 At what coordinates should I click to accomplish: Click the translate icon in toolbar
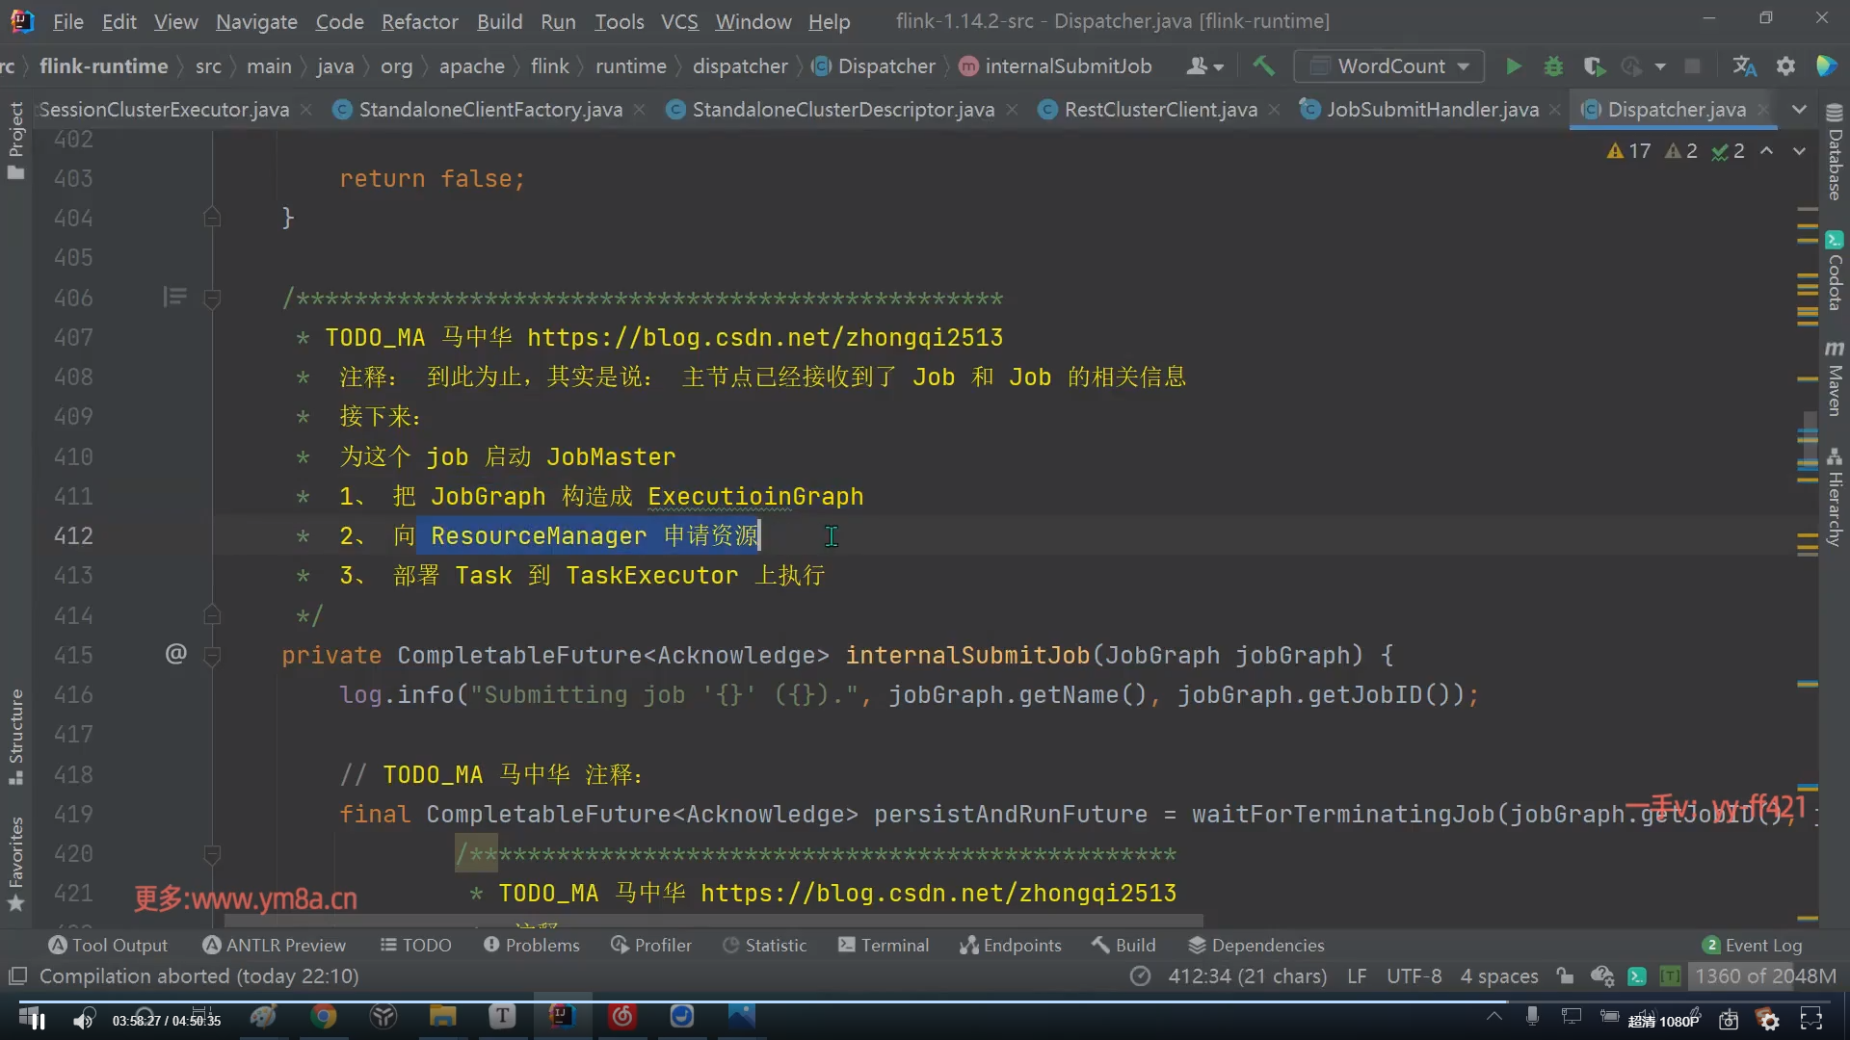[x=1744, y=66]
